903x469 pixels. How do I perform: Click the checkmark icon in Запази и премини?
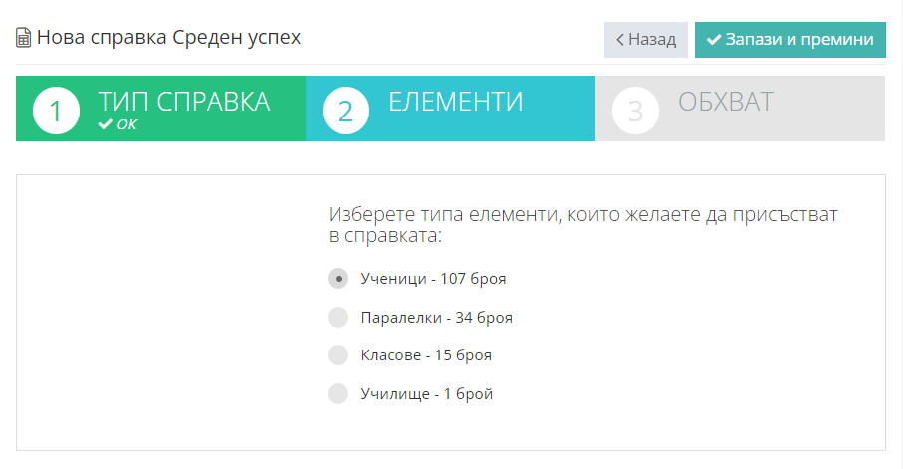714,40
